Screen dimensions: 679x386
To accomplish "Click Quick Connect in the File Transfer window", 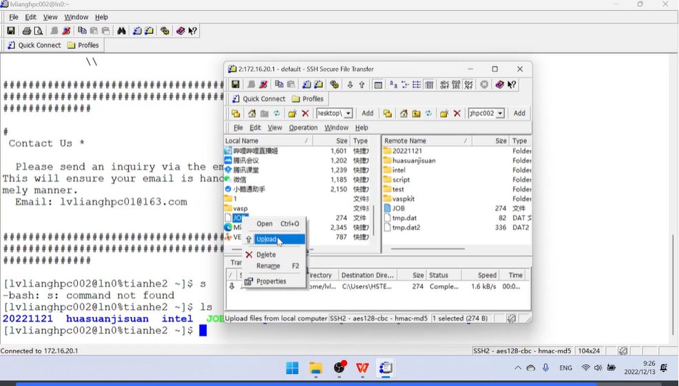I will 259,99.
